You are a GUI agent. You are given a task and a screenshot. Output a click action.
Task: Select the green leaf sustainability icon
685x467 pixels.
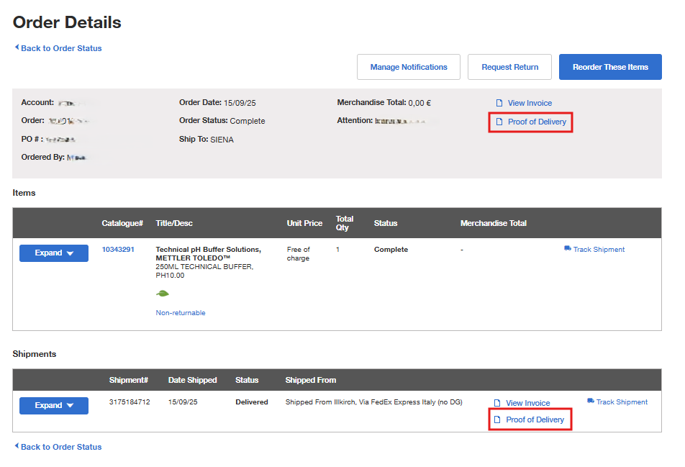tap(162, 294)
